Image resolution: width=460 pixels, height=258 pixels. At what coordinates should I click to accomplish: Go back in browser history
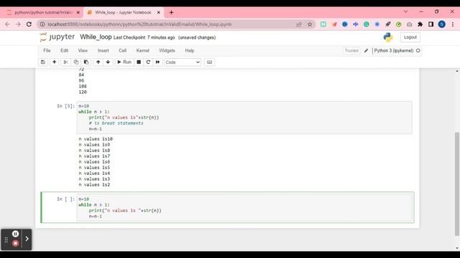point(7,24)
